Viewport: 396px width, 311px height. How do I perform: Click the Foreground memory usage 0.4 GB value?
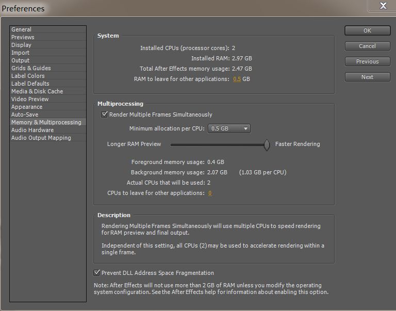pyautogui.click(x=216, y=162)
